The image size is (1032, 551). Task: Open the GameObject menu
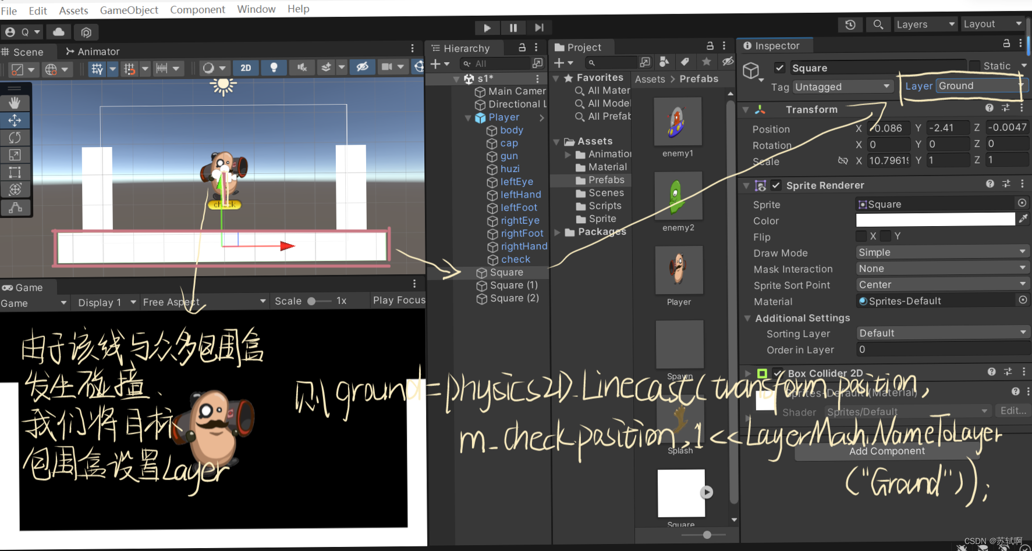tap(129, 10)
